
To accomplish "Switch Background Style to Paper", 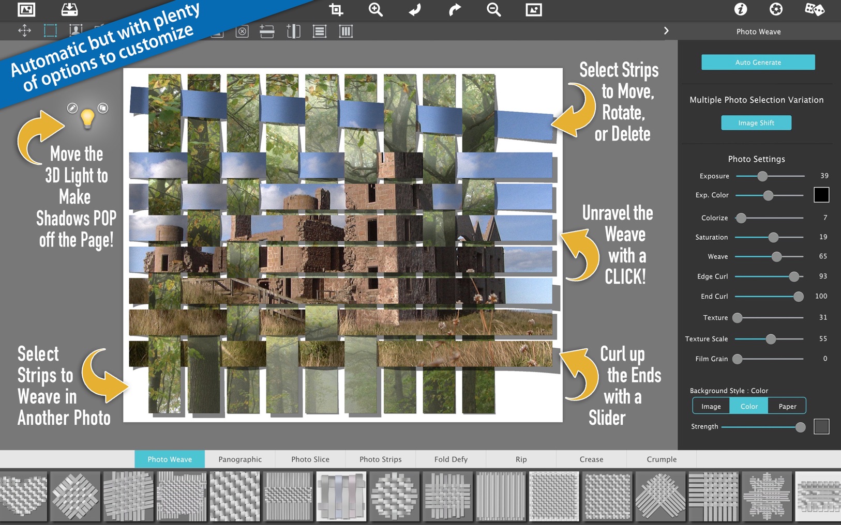I will 787,406.
